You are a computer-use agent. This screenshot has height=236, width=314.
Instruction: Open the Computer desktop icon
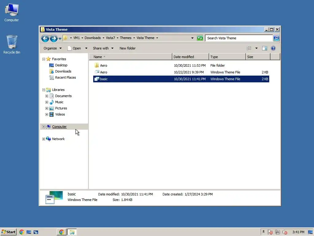tap(11, 12)
